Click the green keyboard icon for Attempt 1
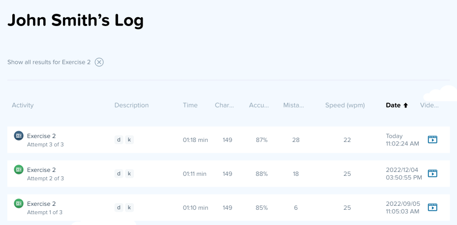This screenshot has width=457, height=225. coord(19,203)
